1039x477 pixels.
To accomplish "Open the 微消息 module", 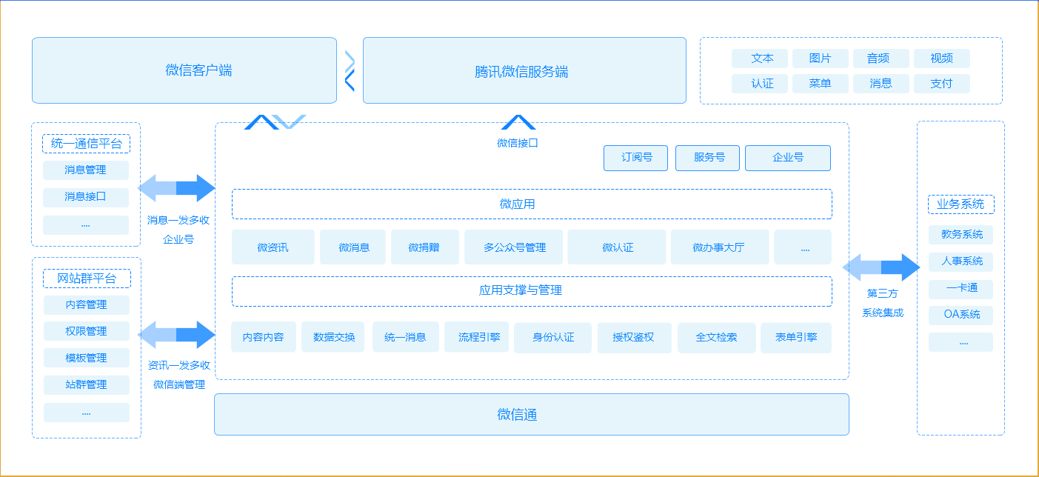I will (353, 247).
